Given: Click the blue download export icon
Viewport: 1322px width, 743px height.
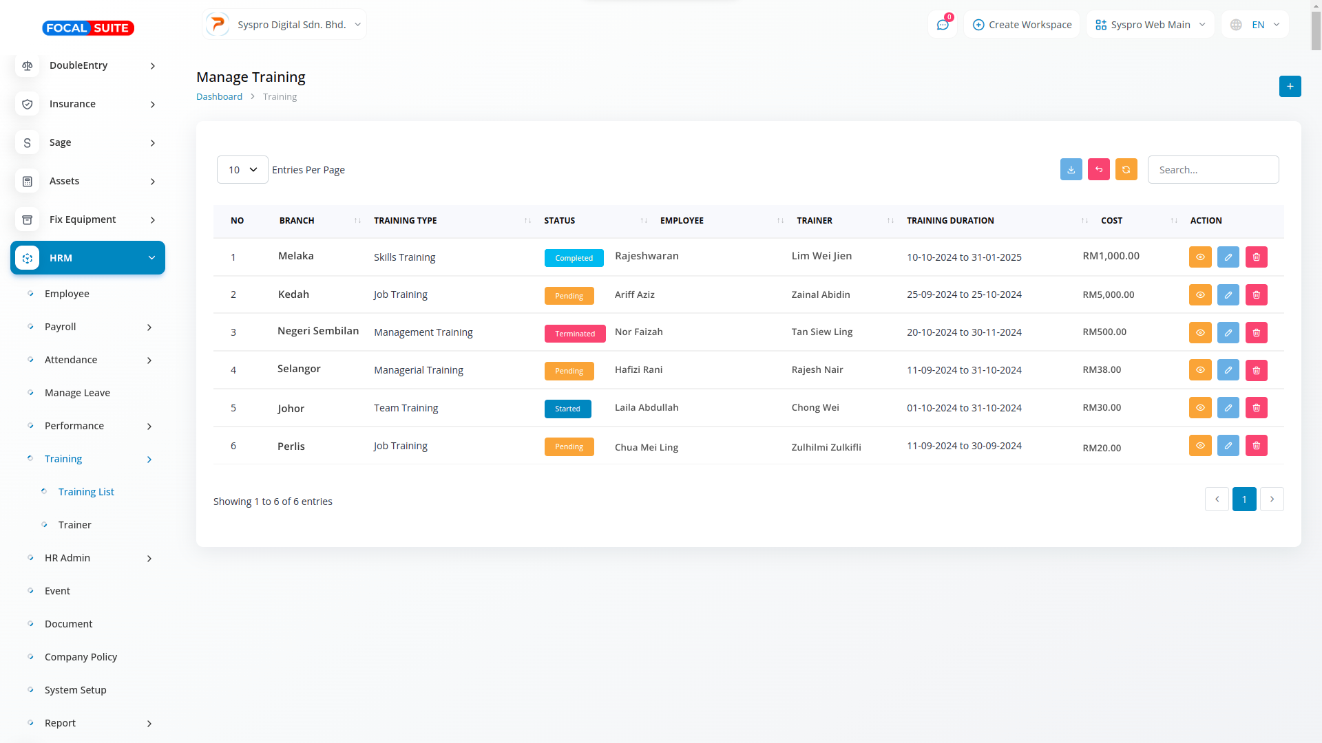Looking at the screenshot, I should point(1071,169).
